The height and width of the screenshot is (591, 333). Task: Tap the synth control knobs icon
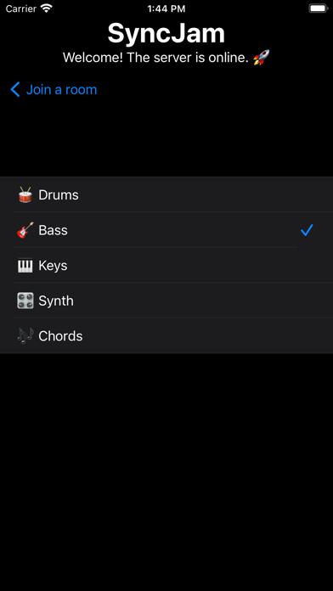tap(25, 301)
